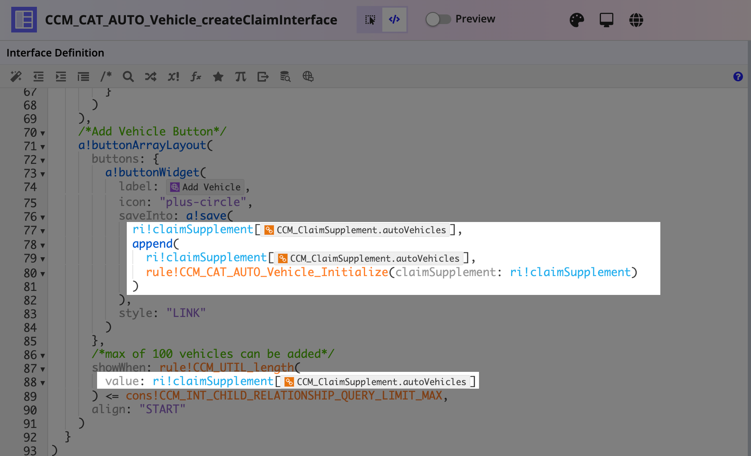This screenshot has height=456, width=751.
Task: Click the Interface Definition heading
Action: coord(55,53)
